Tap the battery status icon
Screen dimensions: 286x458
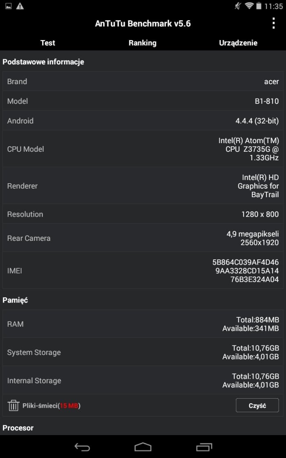click(x=259, y=6)
